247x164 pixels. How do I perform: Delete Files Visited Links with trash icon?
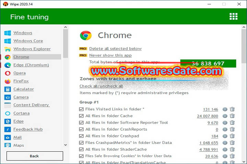click(x=232, y=109)
